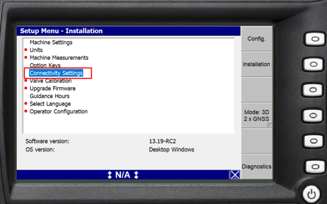Open Operator Configuration entry
This screenshot has height=204, width=327.
click(x=59, y=112)
